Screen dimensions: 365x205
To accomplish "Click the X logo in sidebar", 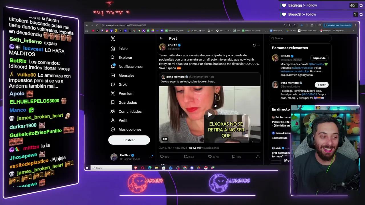I will (x=113, y=39).
